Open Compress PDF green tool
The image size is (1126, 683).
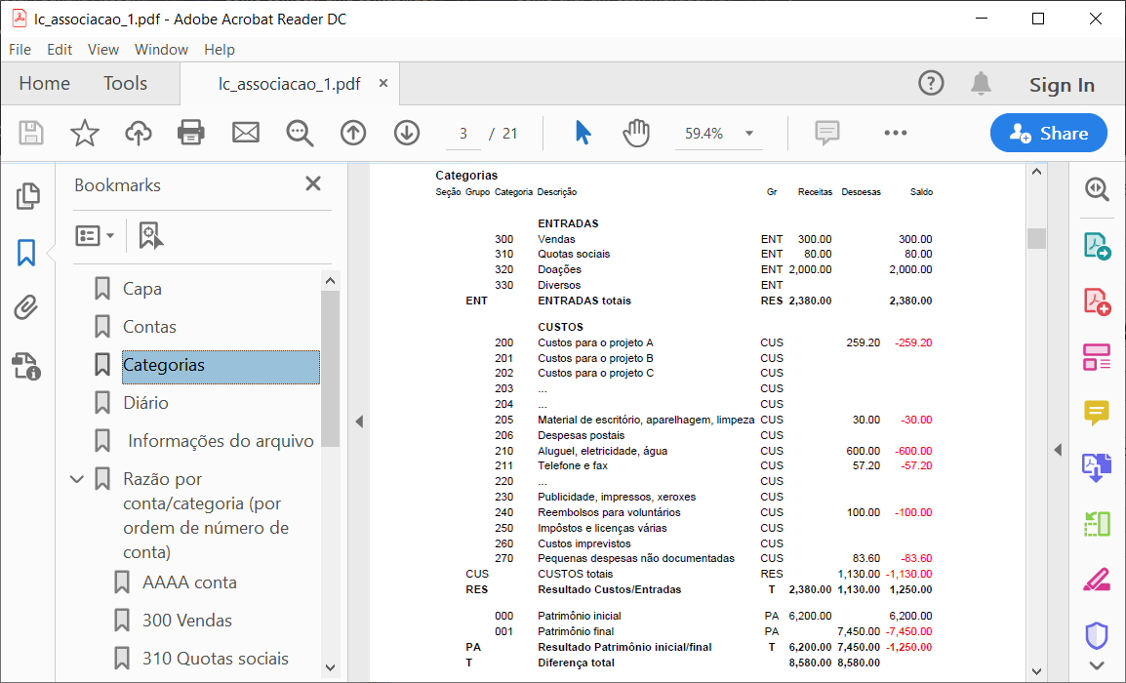coord(1098,524)
